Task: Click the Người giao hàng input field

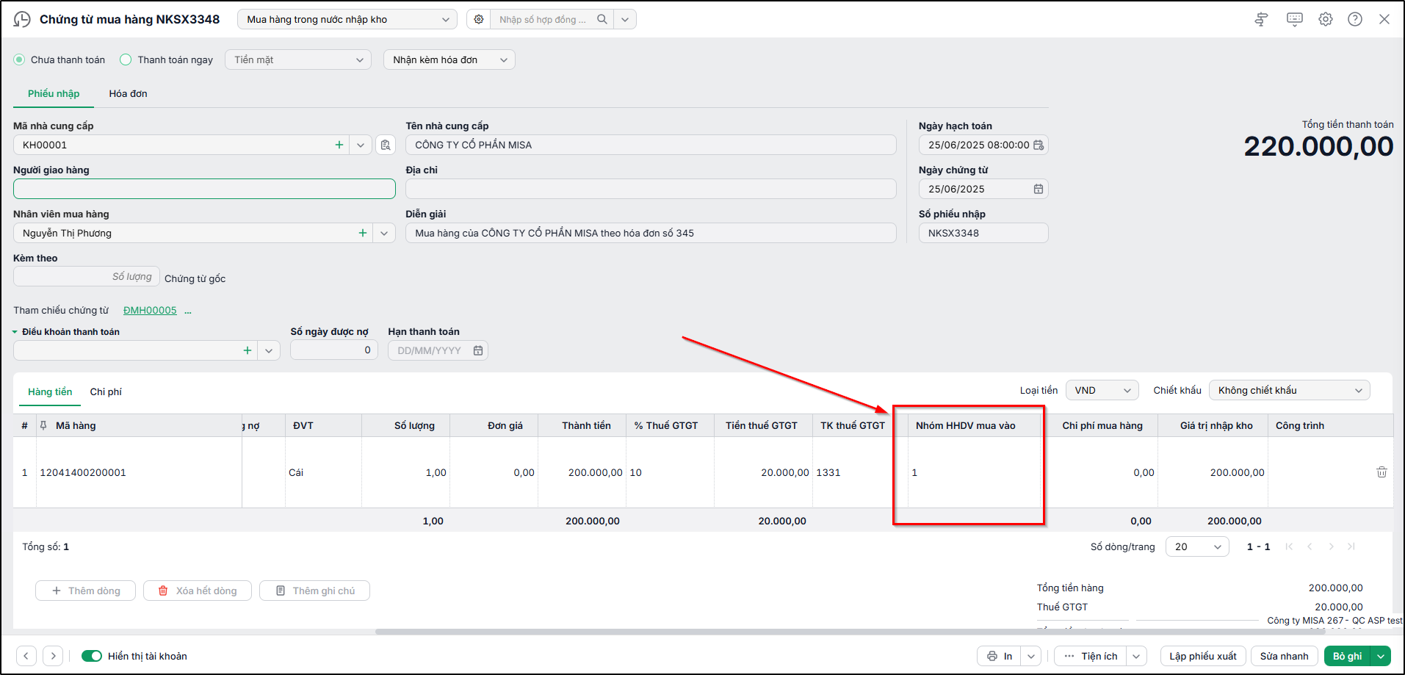Action: 204,189
